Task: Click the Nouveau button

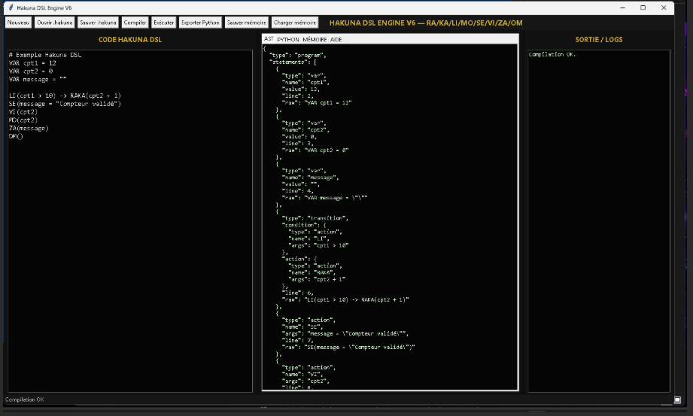Action: [18, 23]
